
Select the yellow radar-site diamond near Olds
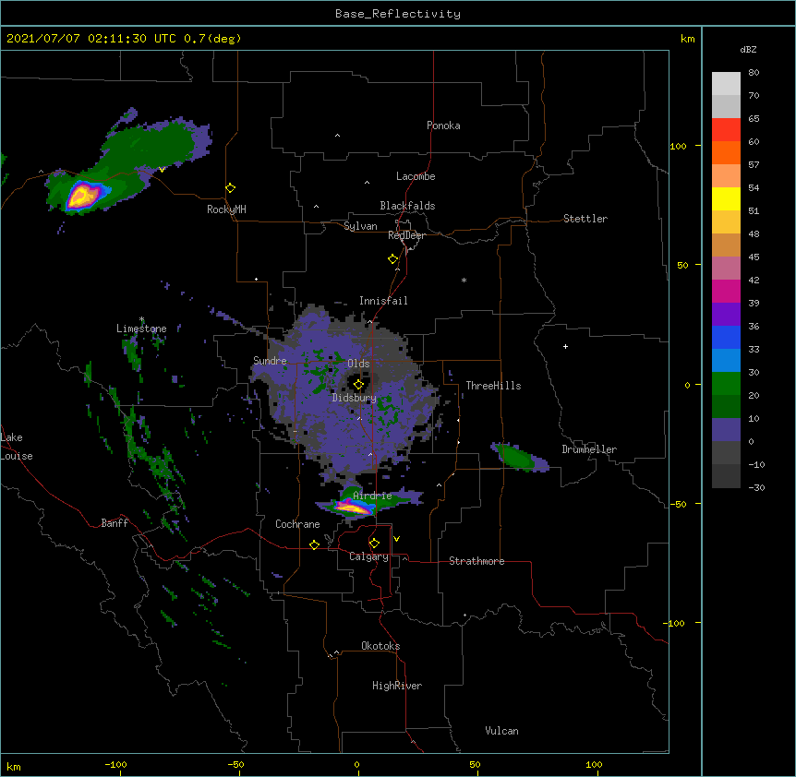click(358, 385)
